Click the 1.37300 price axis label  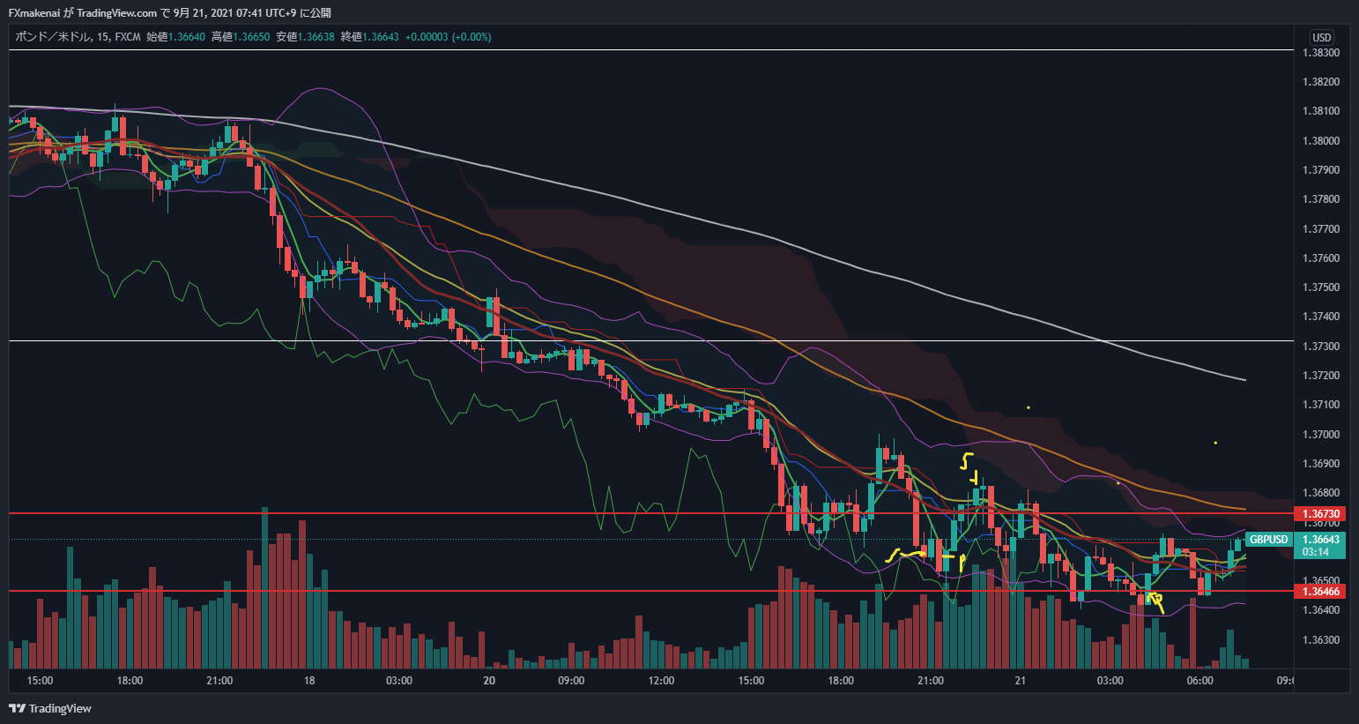pos(1320,347)
